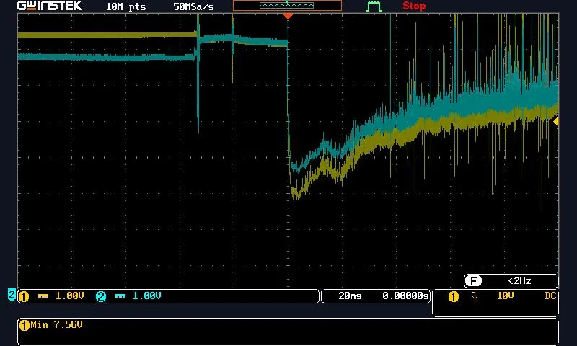This screenshot has width=577, height=346.
Task: Select the yellow channel 1 badge
Action: click(x=24, y=296)
